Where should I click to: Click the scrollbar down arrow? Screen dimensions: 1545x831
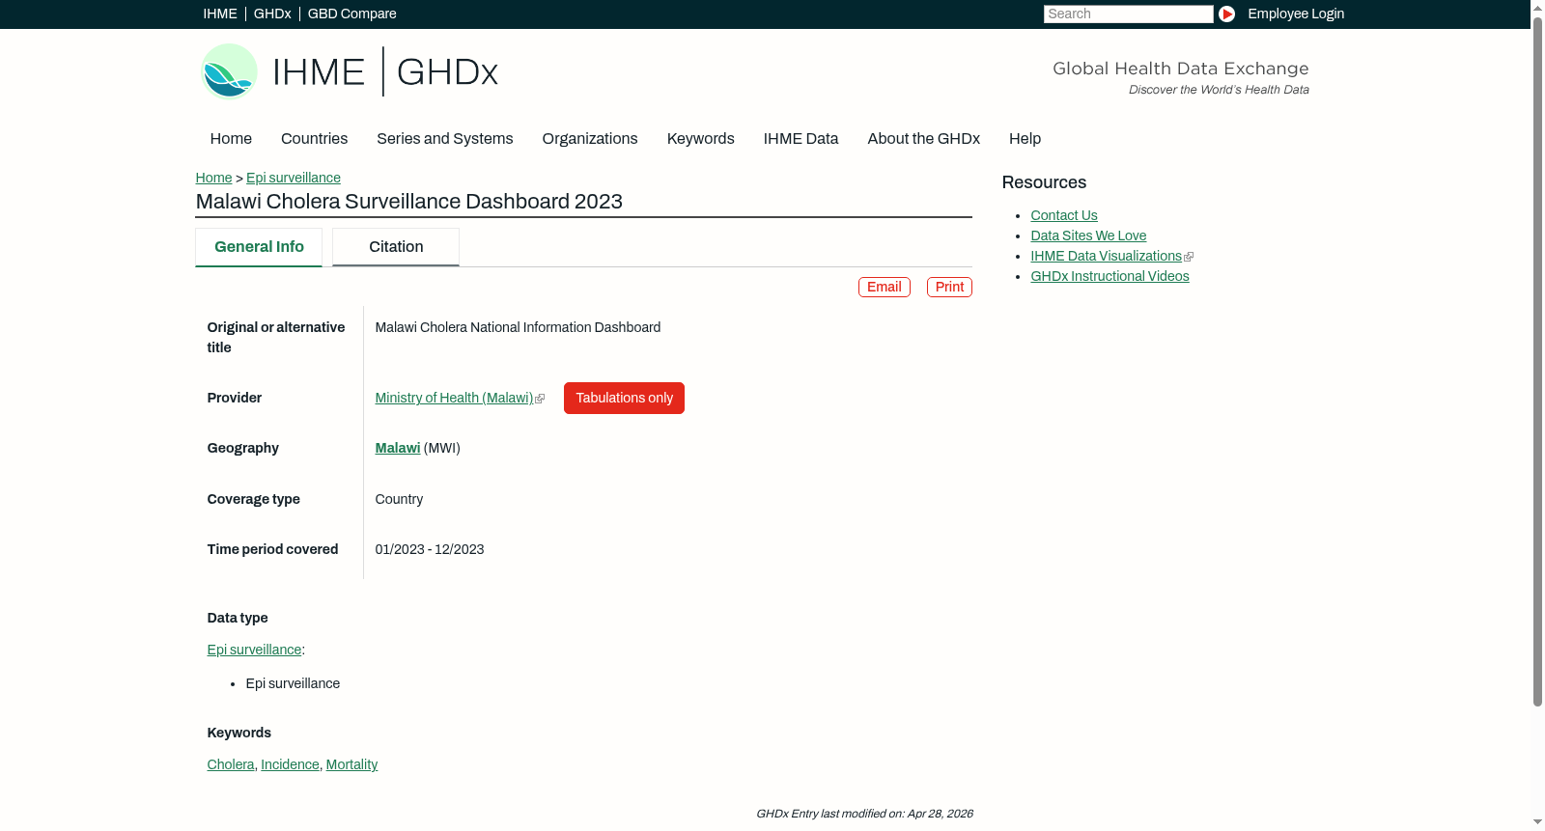(x=1537, y=822)
